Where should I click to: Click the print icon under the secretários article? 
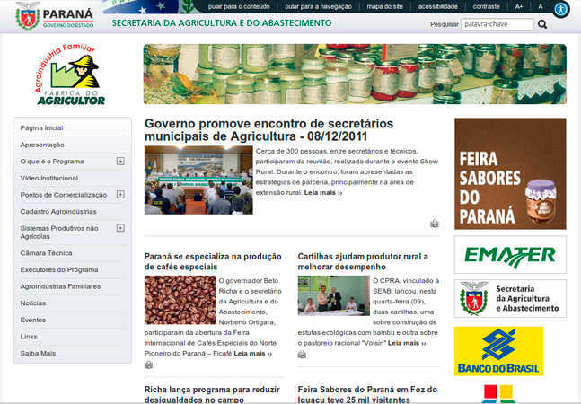pyautogui.click(x=435, y=224)
